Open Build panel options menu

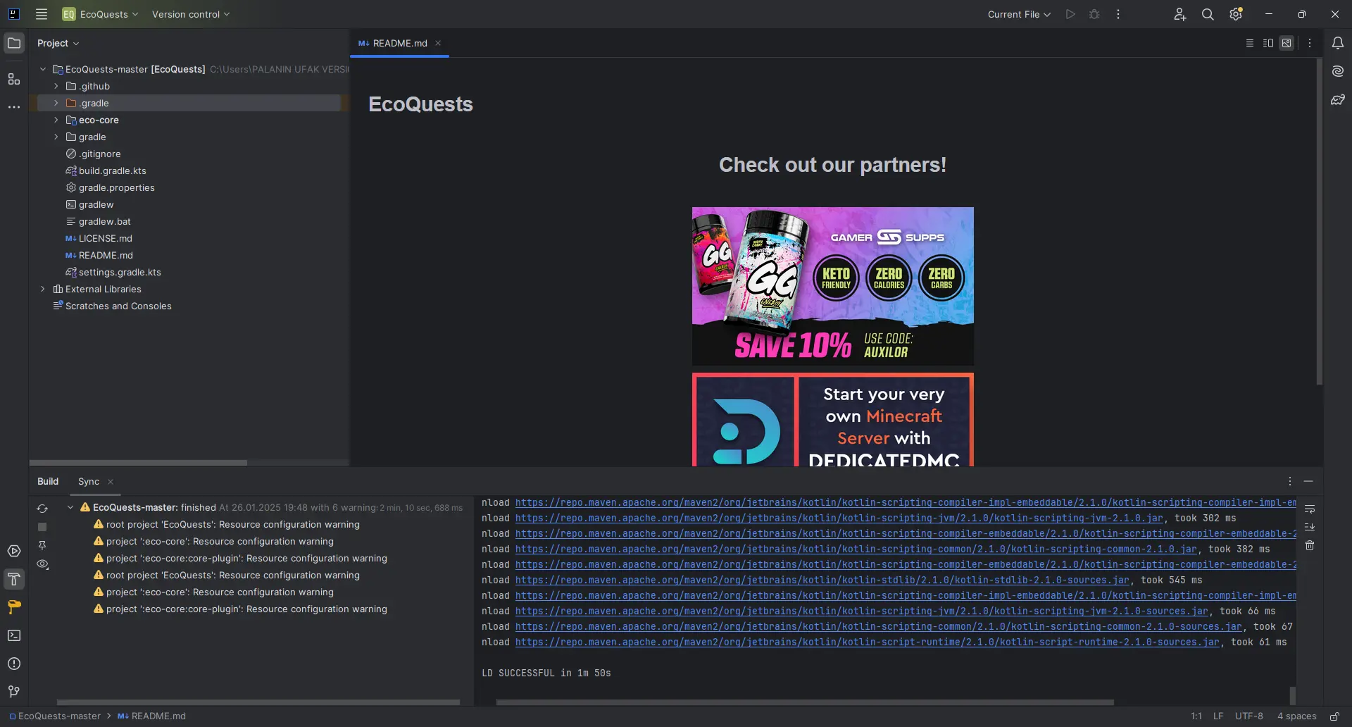click(1290, 481)
